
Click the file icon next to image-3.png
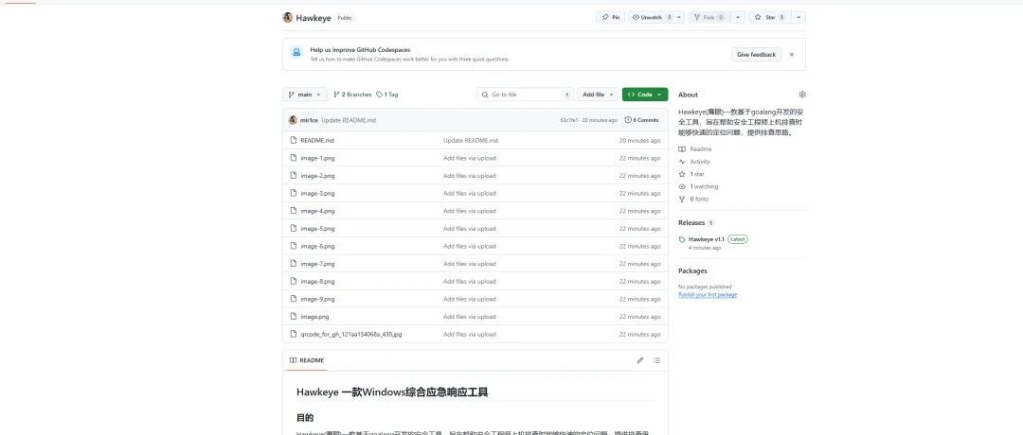click(294, 194)
